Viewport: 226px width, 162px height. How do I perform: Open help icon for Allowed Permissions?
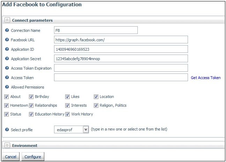(x=7, y=87)
